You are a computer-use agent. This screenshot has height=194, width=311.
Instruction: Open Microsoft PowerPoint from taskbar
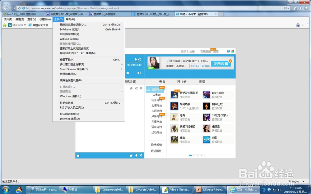click(210, 189)
